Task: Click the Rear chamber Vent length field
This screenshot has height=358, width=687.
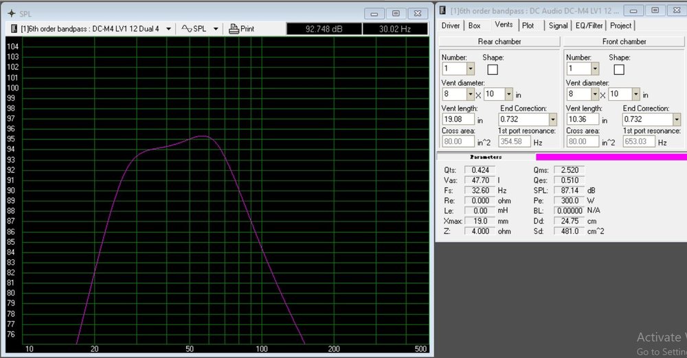Action: point(458,119)
